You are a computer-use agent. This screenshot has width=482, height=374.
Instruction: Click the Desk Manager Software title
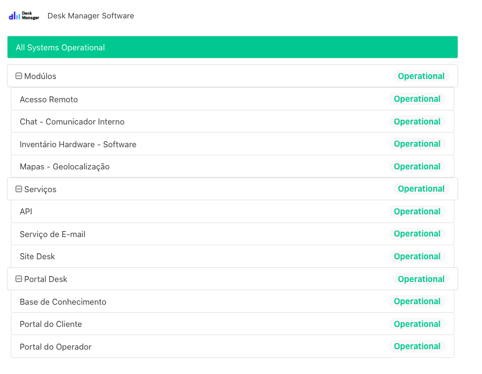(x=91, y=16)
